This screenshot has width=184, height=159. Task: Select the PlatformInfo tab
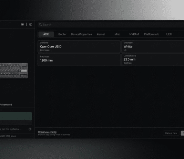click(152, 34)
